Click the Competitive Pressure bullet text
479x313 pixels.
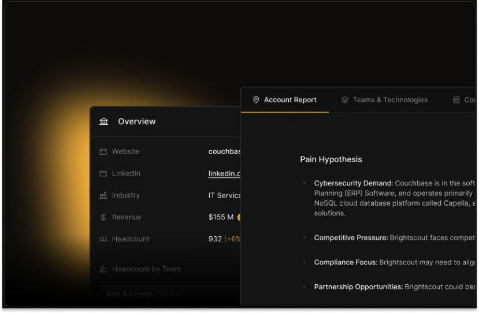point(395,238)
